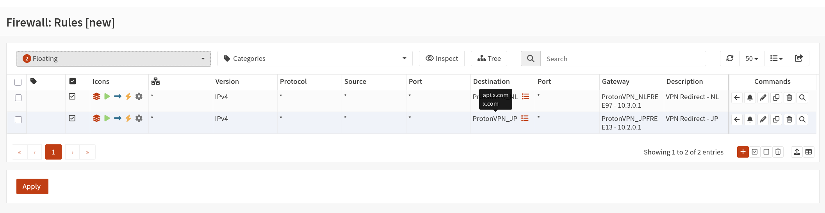Open the Floating interface dropdown
Viewport: 825px width, 213px height.
pos(114,59)
